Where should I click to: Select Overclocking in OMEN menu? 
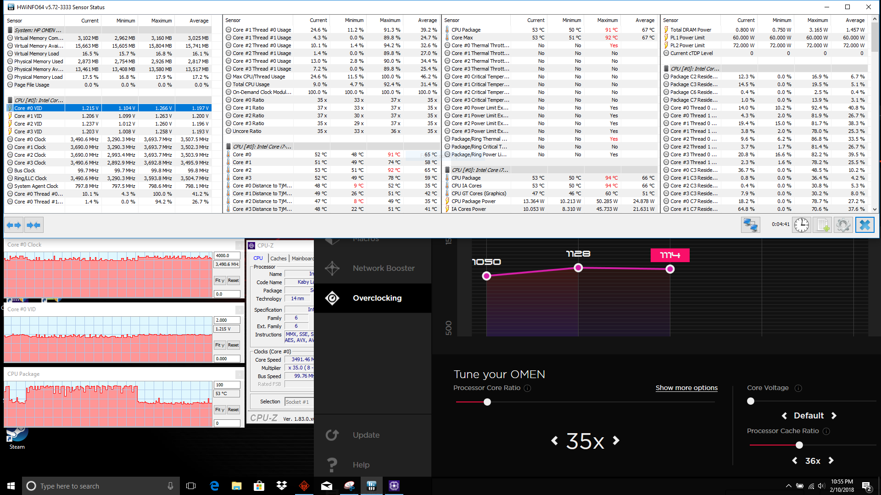pyautogui.click(x=377, y=298)
